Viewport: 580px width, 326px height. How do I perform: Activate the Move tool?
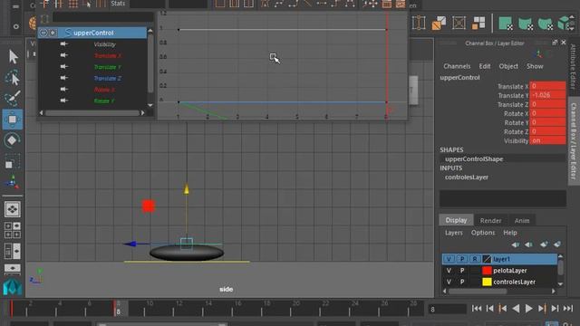point(13,119)
